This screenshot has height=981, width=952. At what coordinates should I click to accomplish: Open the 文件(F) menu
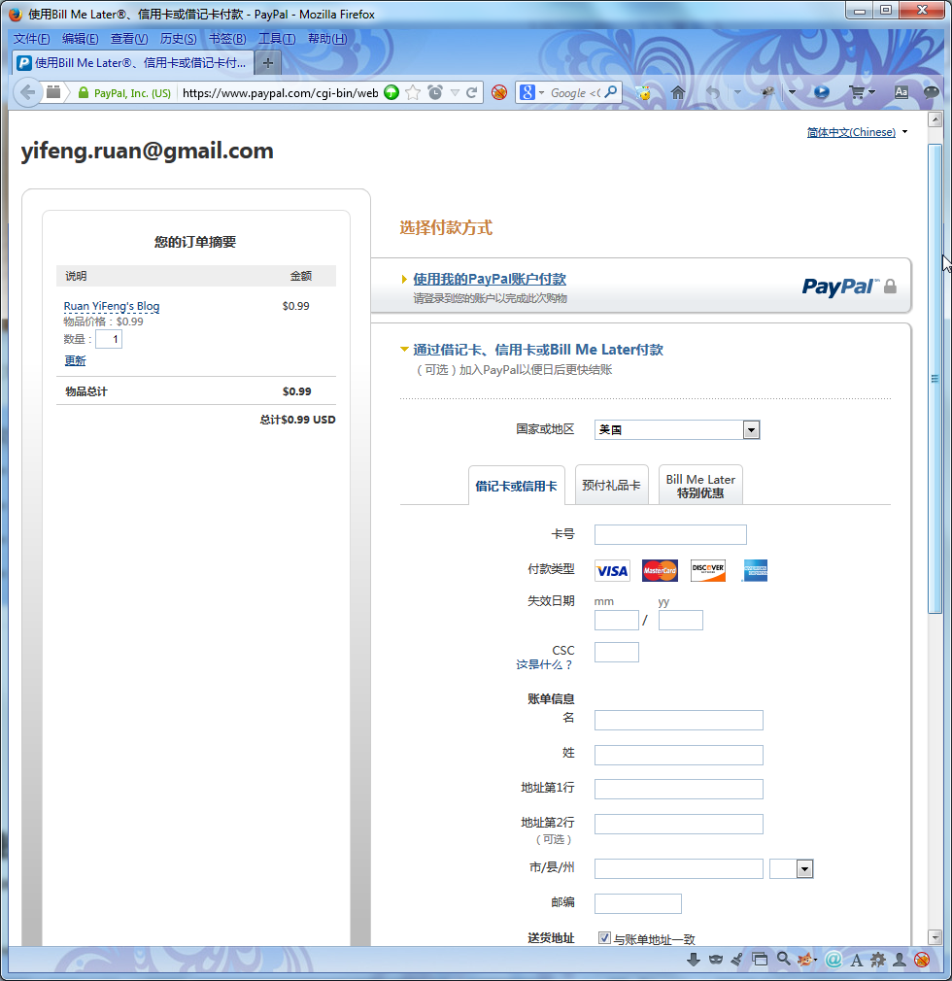click(31, 39)
